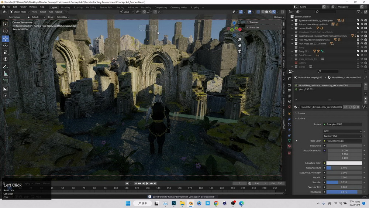Toggle camera view with the camera icon
369x208 pixels.
coord(239,51)
